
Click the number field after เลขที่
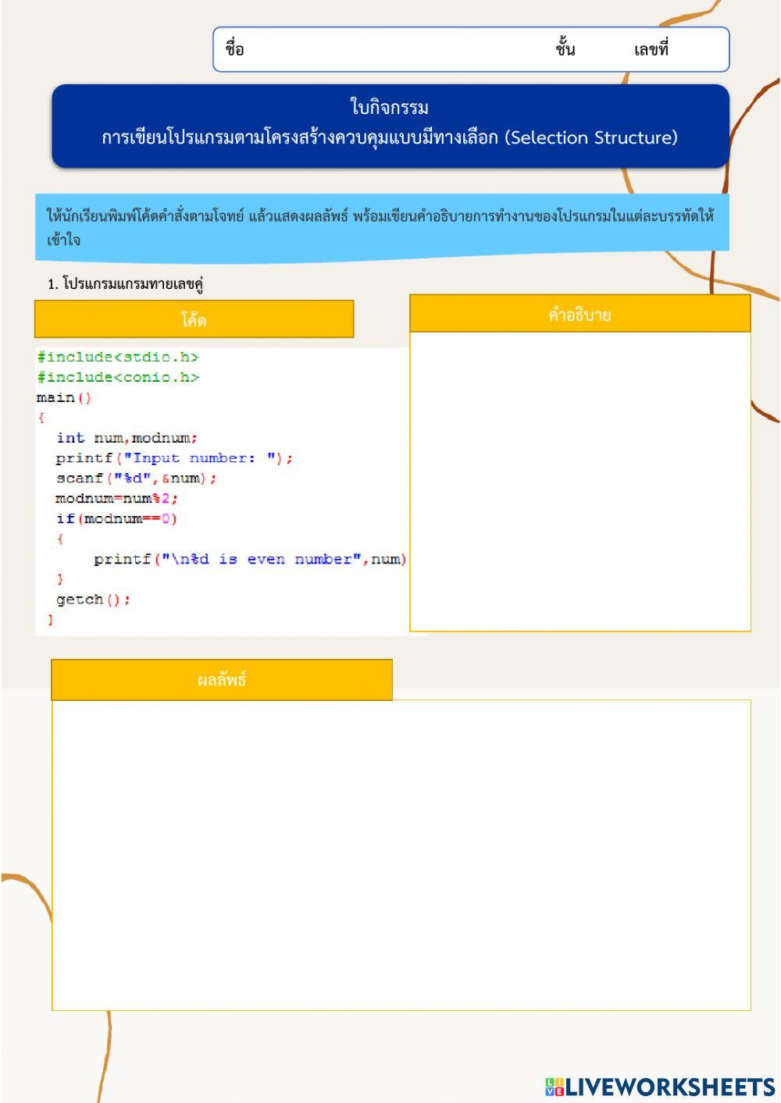(x=697, y=49)
